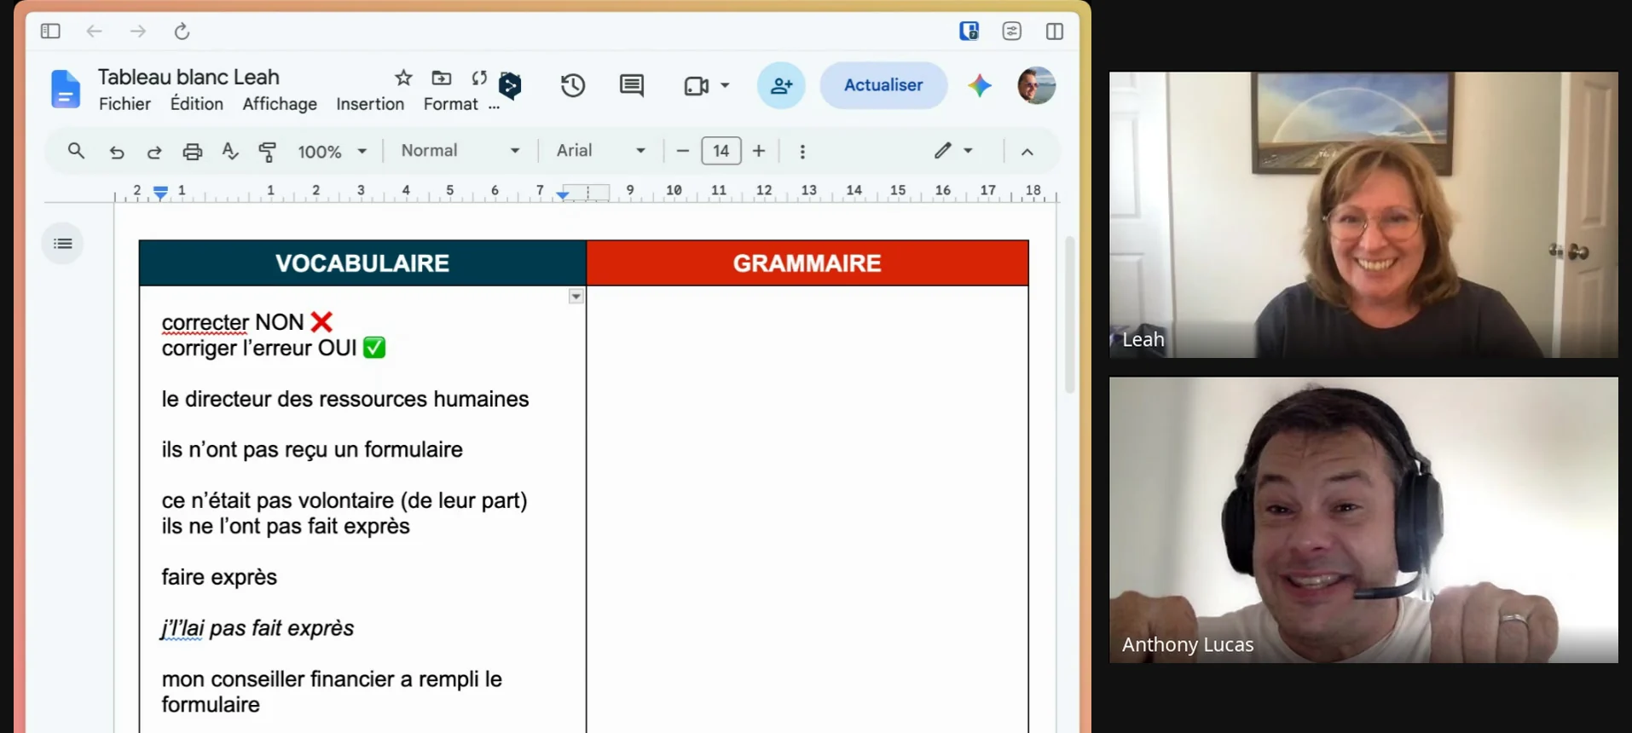Move document to a folder
This screenshot has height=733, width=1632.
(x=442, y=78)
